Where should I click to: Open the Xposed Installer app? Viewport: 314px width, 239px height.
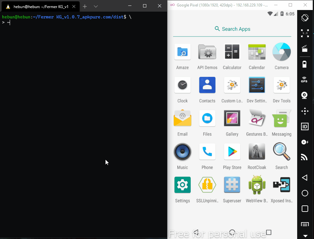281,185
